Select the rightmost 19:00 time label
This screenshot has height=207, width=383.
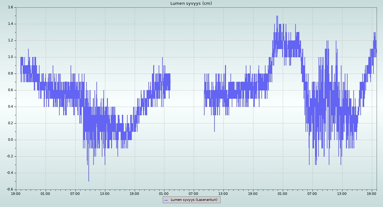pos(372,194)
